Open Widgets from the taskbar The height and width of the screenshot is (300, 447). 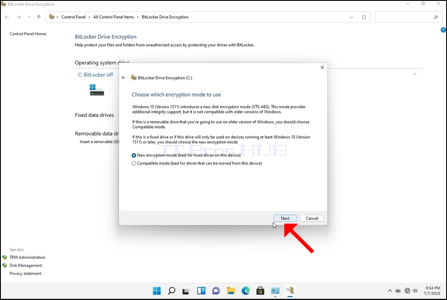point(201,290)
